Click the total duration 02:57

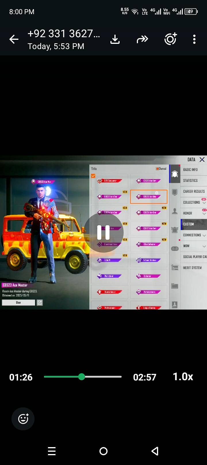tap(145, 377)
